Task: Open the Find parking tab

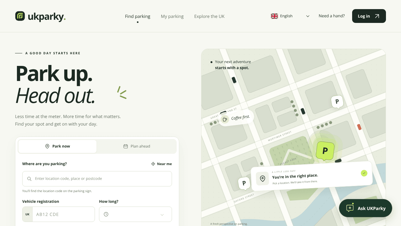Action: pyautogui.click(x=138, y=16)
